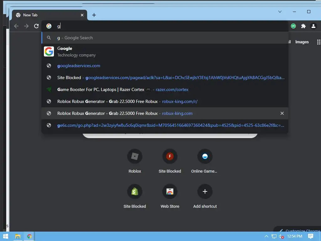Click the Chrome taskbar icon

click(x=29, y=236)
